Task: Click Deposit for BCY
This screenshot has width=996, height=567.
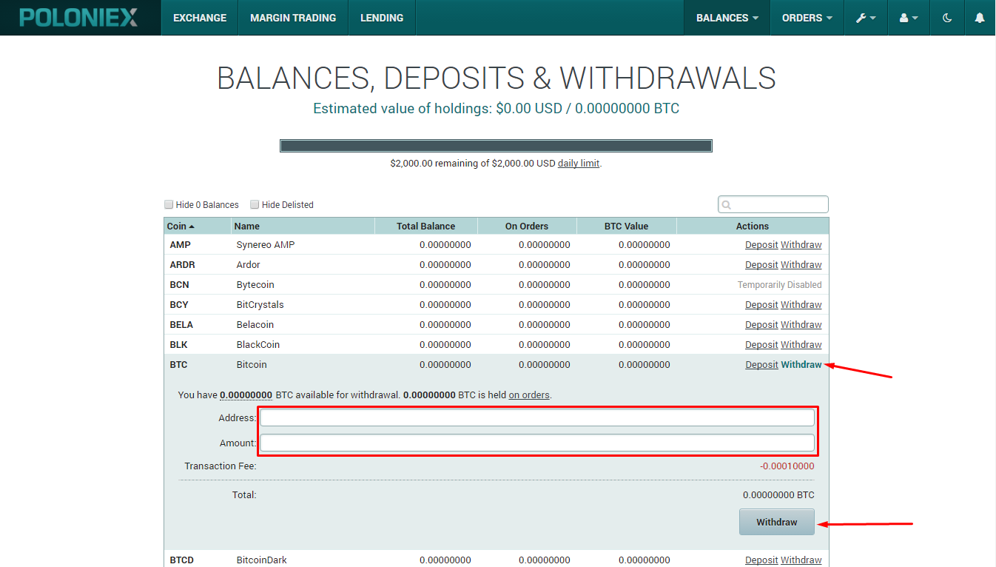Action: (761, 305)
